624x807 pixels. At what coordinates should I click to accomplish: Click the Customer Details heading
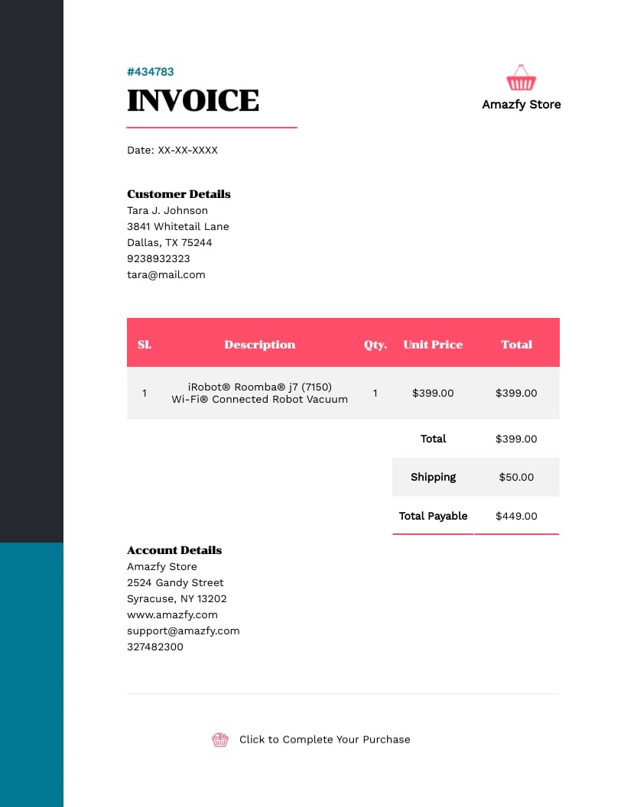point(179,194)
